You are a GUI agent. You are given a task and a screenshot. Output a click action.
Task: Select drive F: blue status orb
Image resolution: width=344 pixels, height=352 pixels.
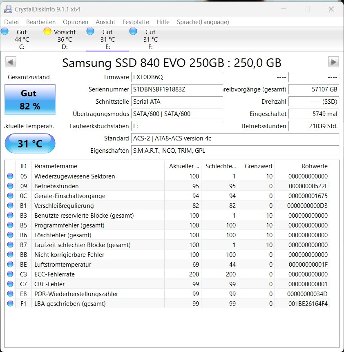133,31
